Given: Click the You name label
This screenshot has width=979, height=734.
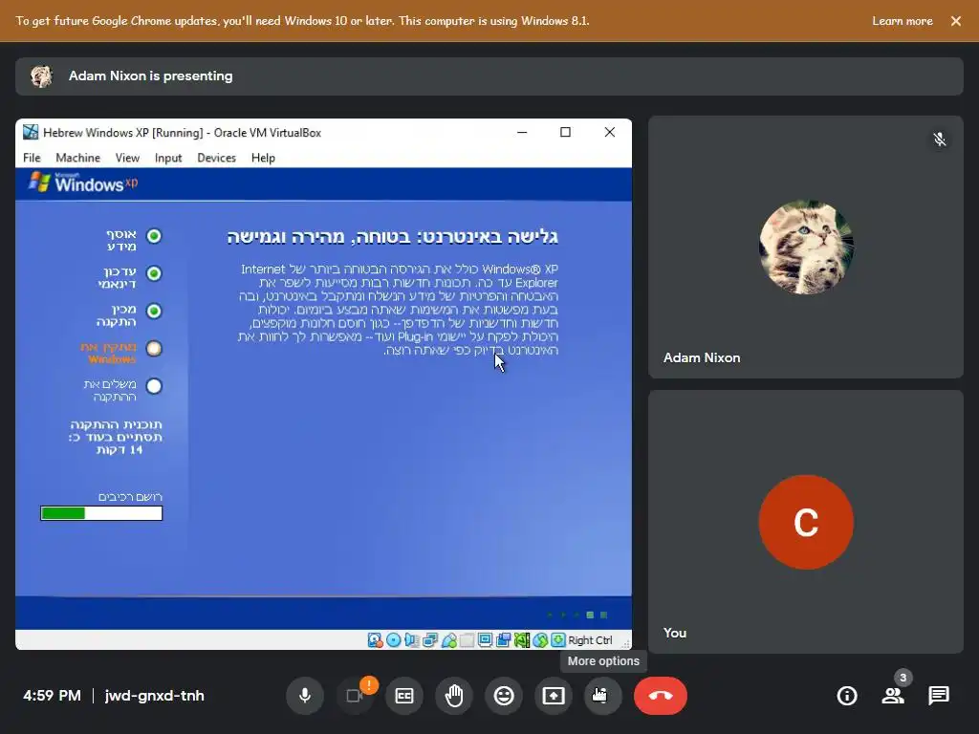Looking at the screenshot, I should click(x=675, y=633).
